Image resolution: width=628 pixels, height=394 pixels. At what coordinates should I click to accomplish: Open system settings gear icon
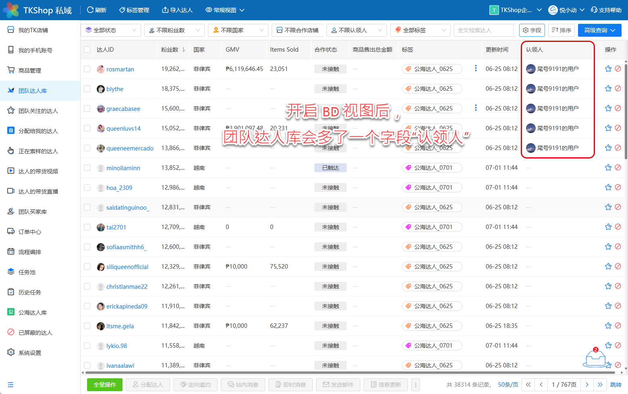[11, 352]
